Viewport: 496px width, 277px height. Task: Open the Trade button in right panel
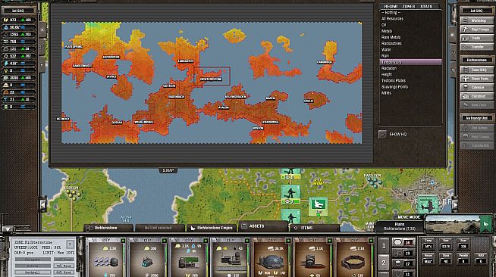(x=477, y=38)
